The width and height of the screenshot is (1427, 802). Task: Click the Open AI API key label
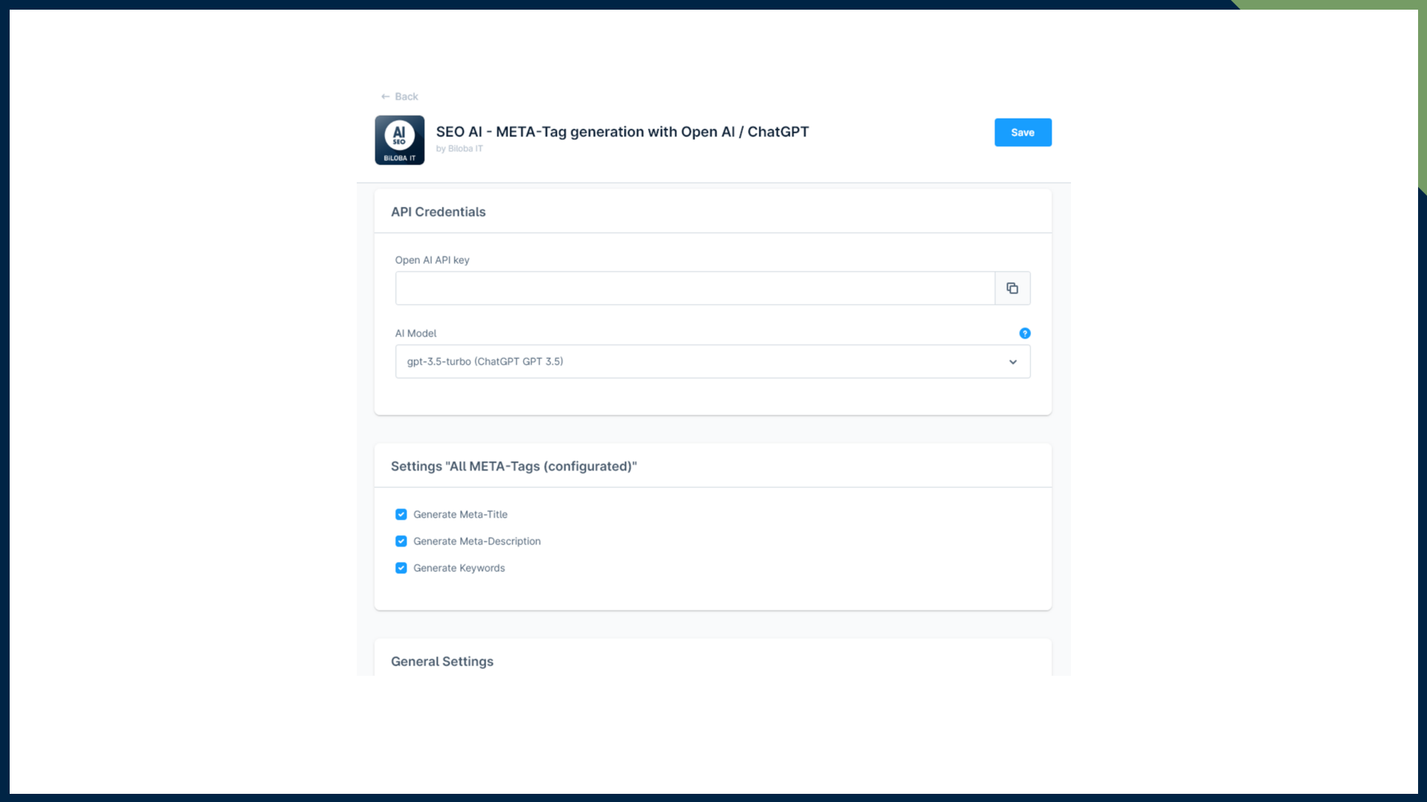[432, 260]
